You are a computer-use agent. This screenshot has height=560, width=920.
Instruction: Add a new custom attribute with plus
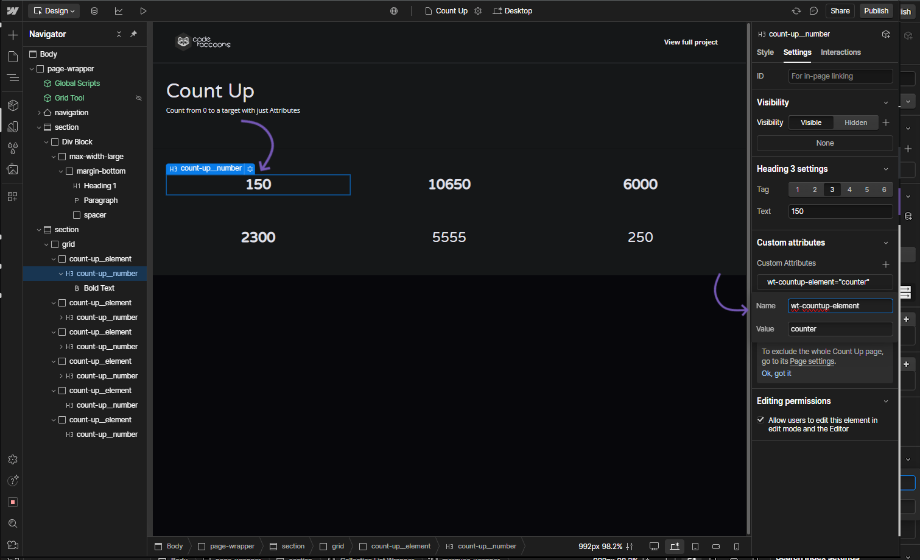[886, 264]
